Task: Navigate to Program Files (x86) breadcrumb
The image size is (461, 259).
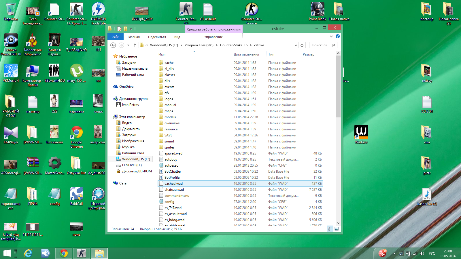Action: (x=199, y=45)
